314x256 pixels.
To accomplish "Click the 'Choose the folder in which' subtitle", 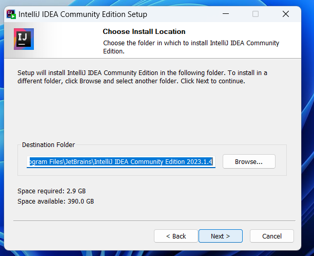I will [x=191, y=47].
